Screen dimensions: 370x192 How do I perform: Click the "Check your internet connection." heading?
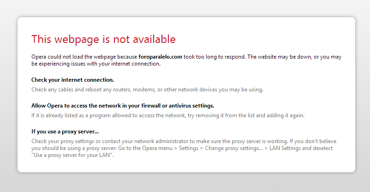[x=73, y=80]
